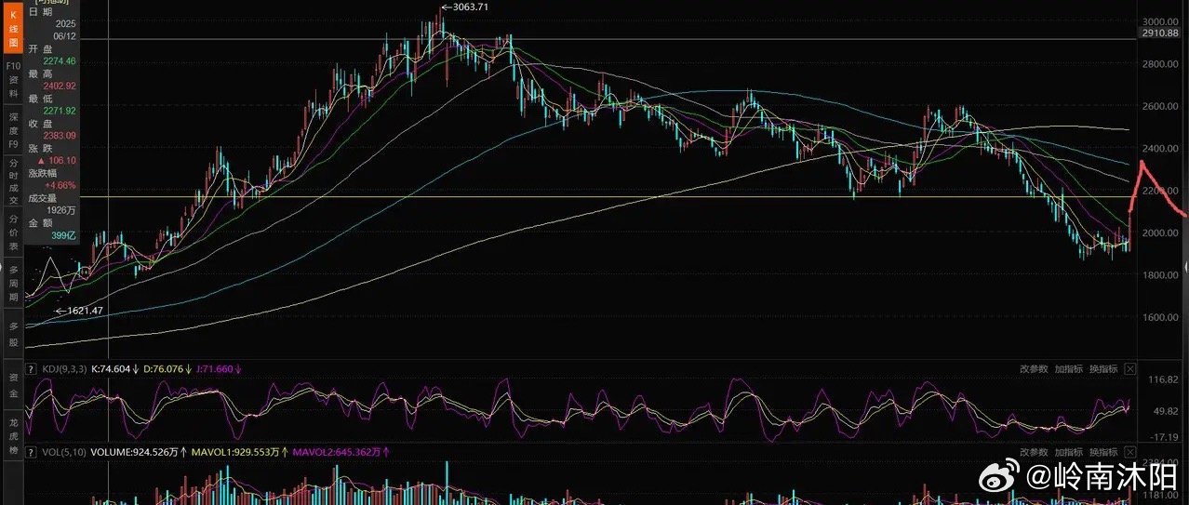
Task: Click 加指标 in the KDJ panel
Action: click(1068, 369)
